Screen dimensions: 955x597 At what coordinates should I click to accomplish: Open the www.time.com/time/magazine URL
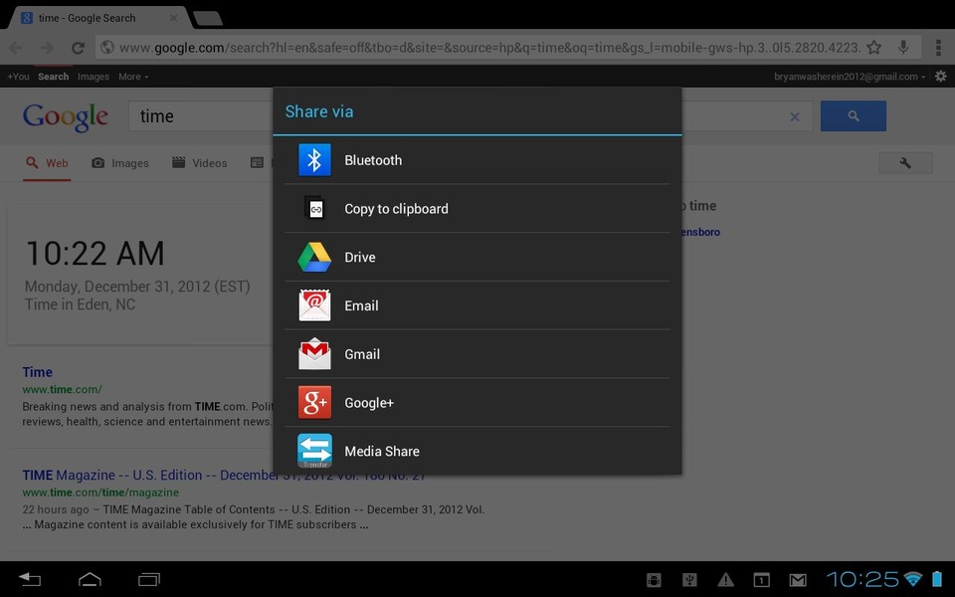click(x=100, y=493)
